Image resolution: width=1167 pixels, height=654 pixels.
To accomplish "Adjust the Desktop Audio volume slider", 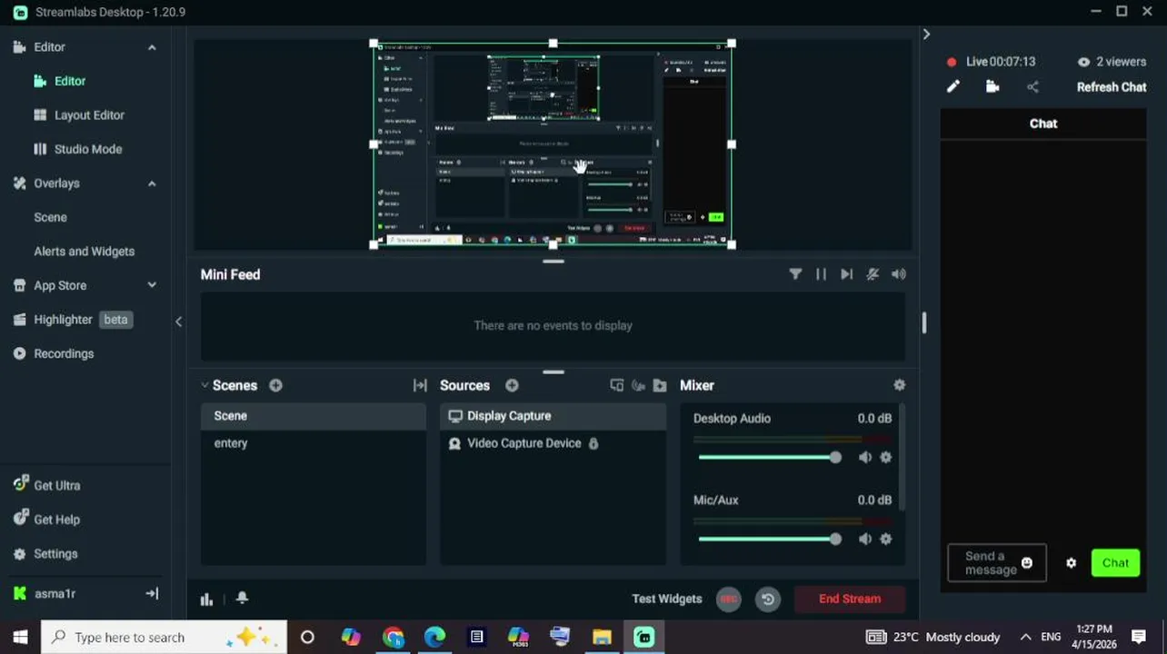I will pos(770,457).
